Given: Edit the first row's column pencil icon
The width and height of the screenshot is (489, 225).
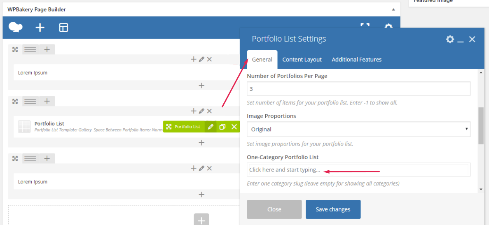Looking at the screenshot, I should (x=201, y=59).
